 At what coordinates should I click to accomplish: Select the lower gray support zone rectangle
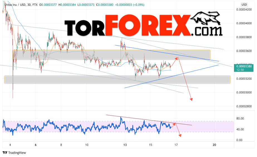(x=117, y=79)
